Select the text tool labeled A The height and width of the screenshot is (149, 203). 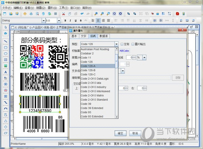[x=5, y=72]
